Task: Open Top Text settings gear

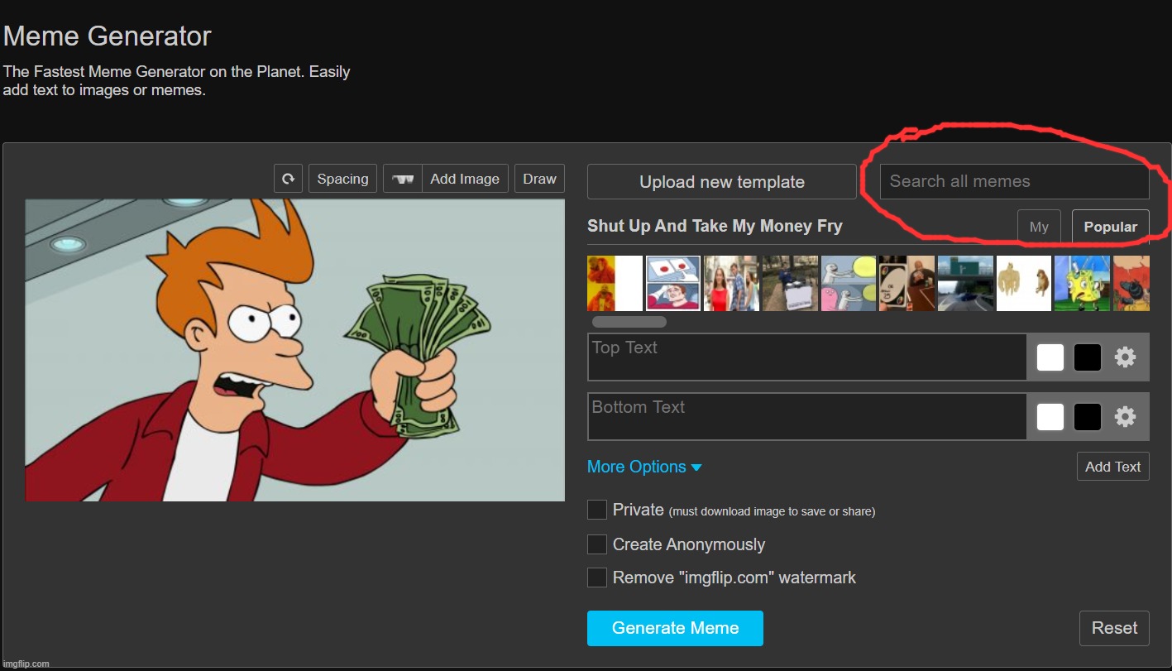Action: [1126, 357]
